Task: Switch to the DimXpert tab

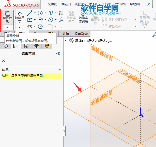Action: pyautogui.click(x=82, y=34)
